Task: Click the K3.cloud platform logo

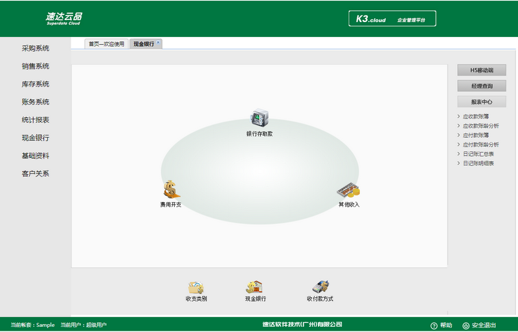Action: 392,19
